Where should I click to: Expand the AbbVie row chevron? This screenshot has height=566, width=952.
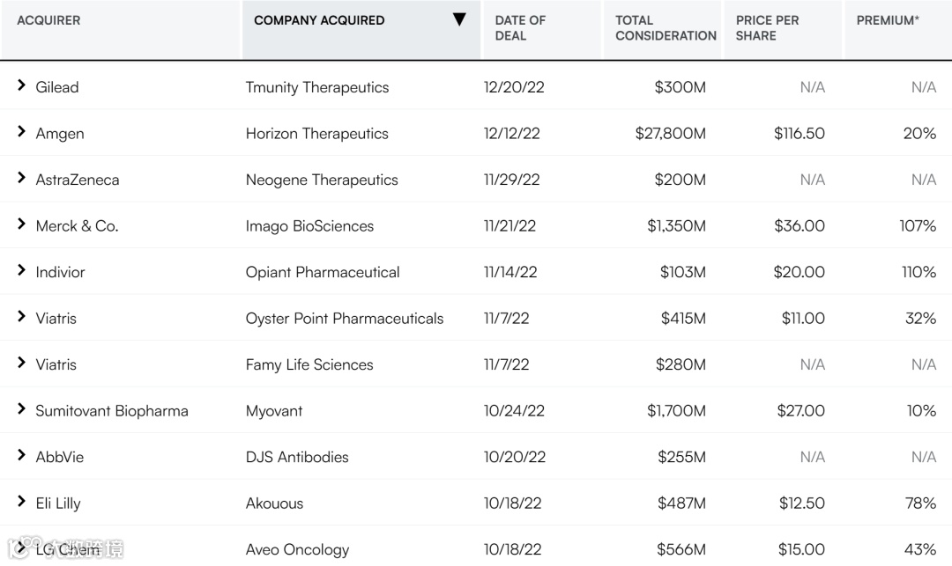pos(22,456)
